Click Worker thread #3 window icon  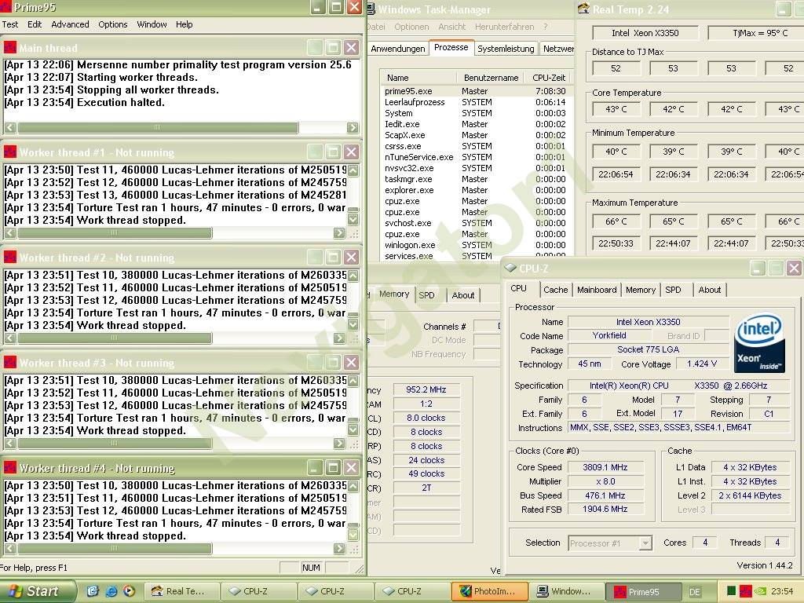pos(9,363)
